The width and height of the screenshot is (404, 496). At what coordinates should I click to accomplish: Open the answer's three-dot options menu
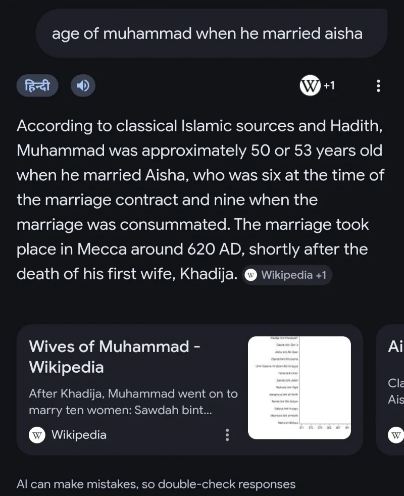point(378,86)
